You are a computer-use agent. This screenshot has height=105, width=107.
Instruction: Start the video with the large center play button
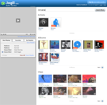[x=18, y=20]
